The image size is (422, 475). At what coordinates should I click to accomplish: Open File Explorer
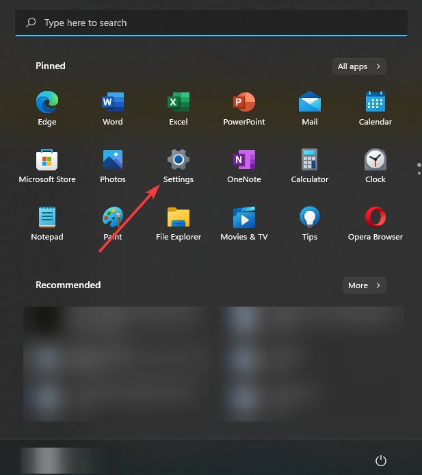[x=179, y=217]
